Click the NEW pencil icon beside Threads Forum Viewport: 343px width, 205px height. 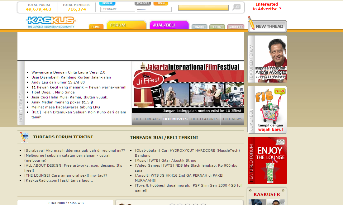tap(24, 137)
